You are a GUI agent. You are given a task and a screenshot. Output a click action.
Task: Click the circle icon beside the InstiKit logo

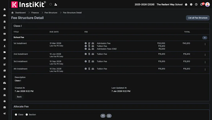coord(51,4)
